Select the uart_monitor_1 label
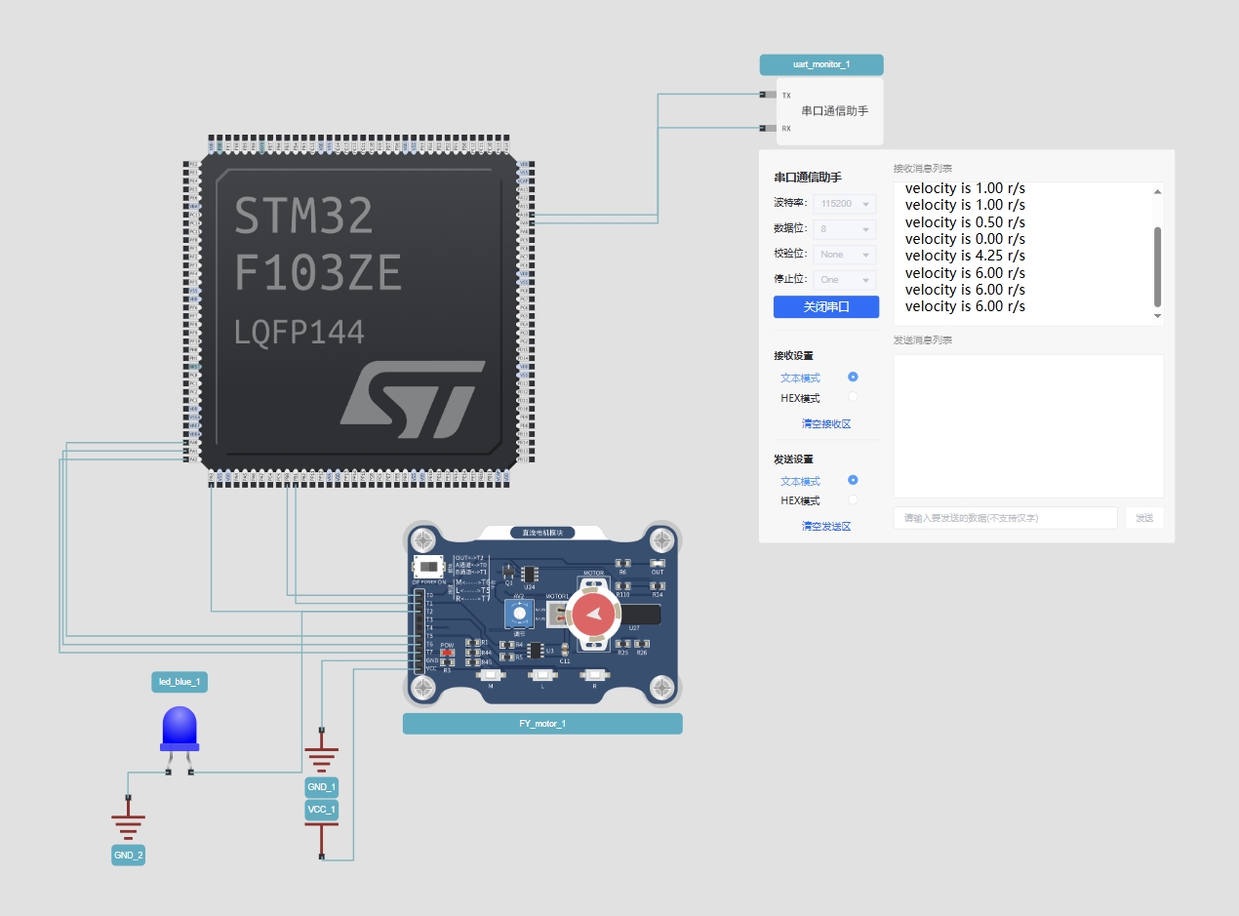This screenshot has height=916, width=1239. (x=821, y=64)
